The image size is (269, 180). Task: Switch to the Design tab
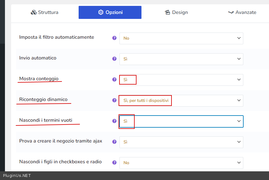pyautogui.click(x=176, y=12)
